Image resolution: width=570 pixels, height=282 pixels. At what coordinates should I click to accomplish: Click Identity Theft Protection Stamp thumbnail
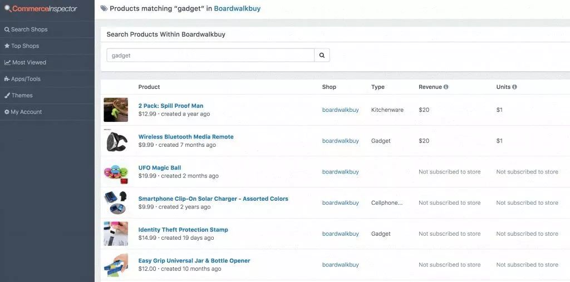coord(116,234)
